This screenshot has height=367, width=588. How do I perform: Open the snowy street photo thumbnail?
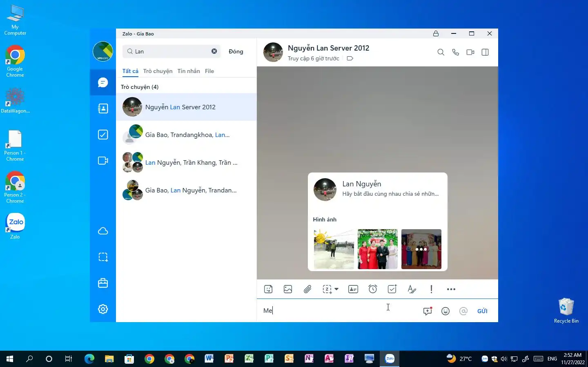(x=334, y=249)
